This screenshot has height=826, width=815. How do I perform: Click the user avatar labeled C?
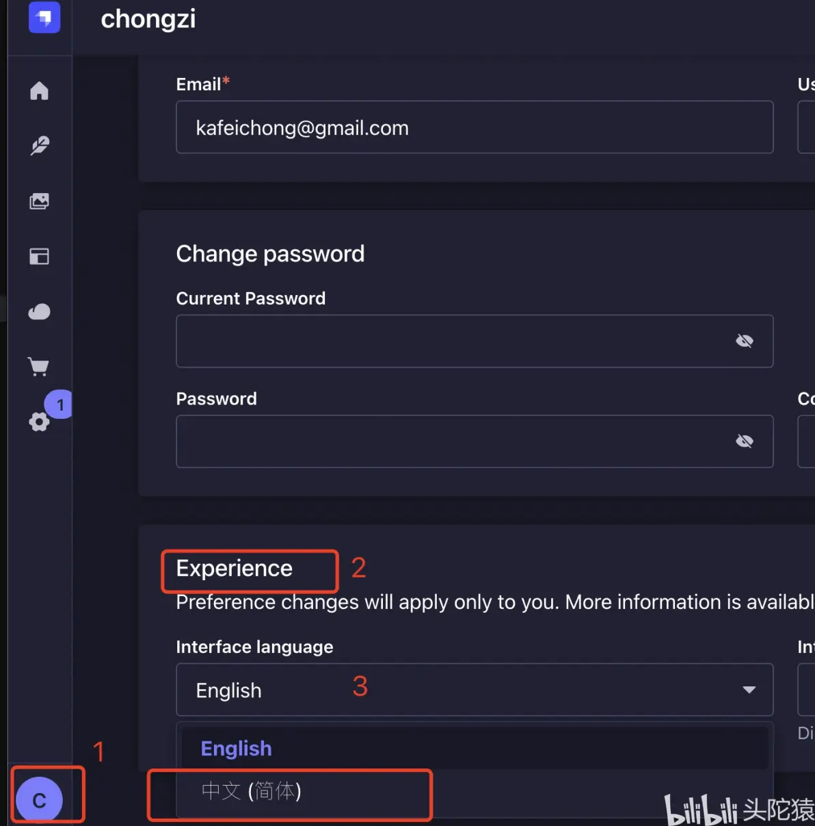(x=40, y=800)
